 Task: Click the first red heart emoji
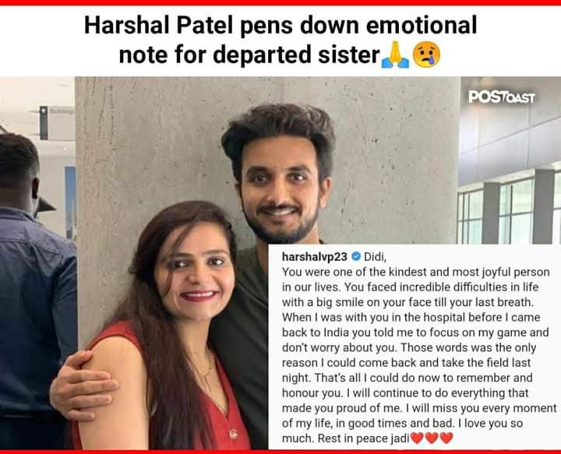[417, 438]
